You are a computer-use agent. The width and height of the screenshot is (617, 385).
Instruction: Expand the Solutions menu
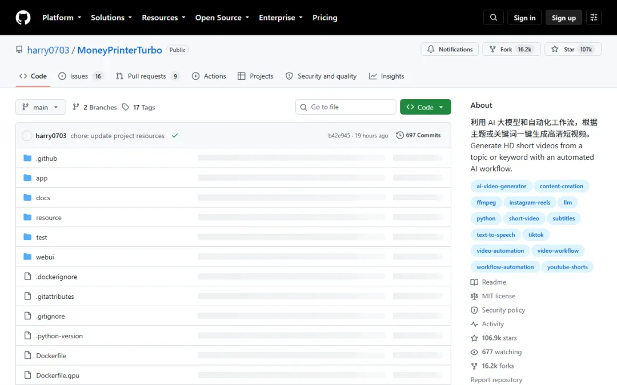[x=111, y=18]
